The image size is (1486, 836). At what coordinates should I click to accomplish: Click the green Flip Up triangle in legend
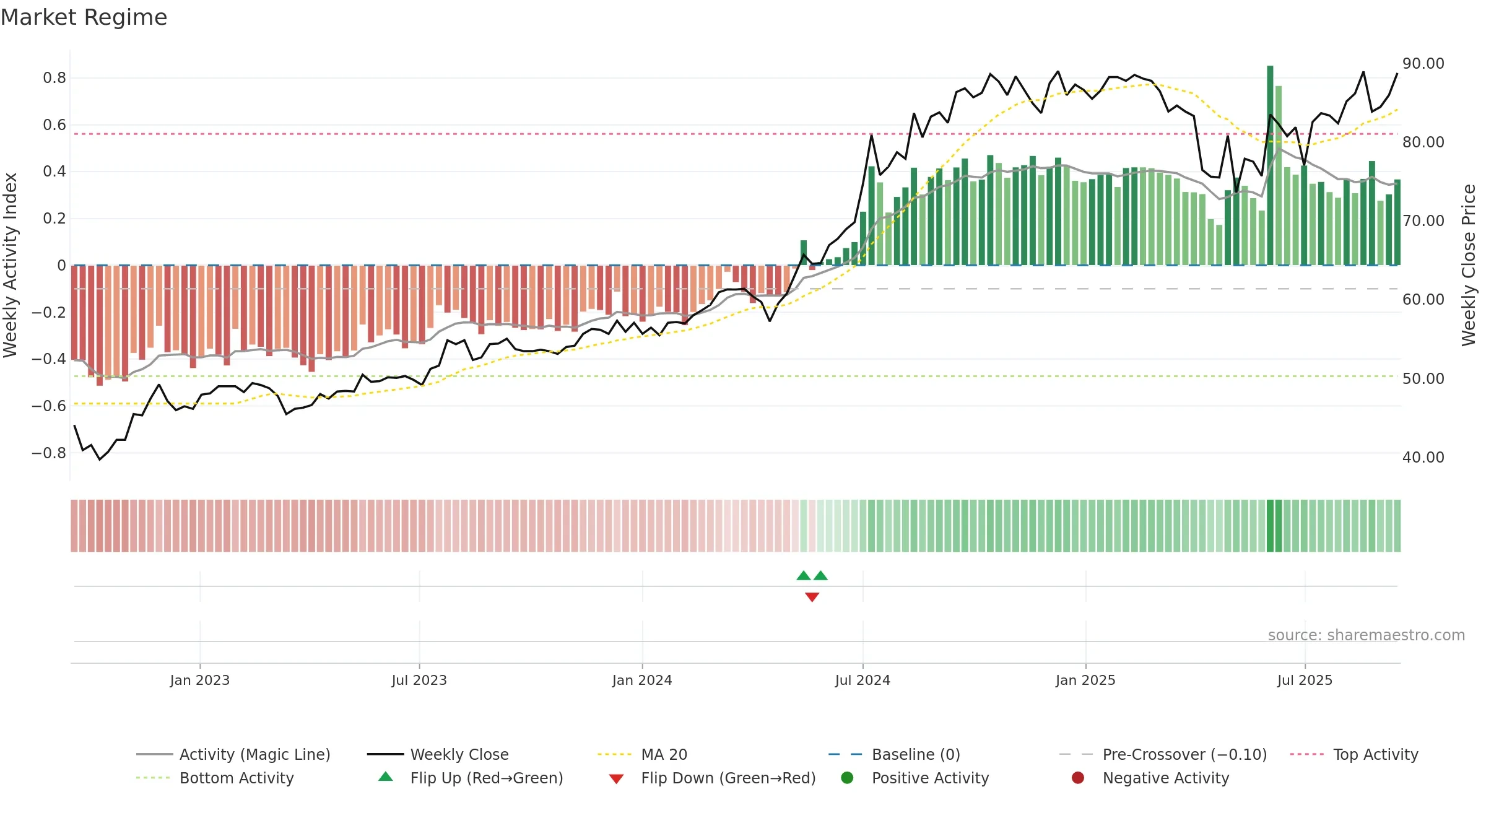[x=386, y=777]
